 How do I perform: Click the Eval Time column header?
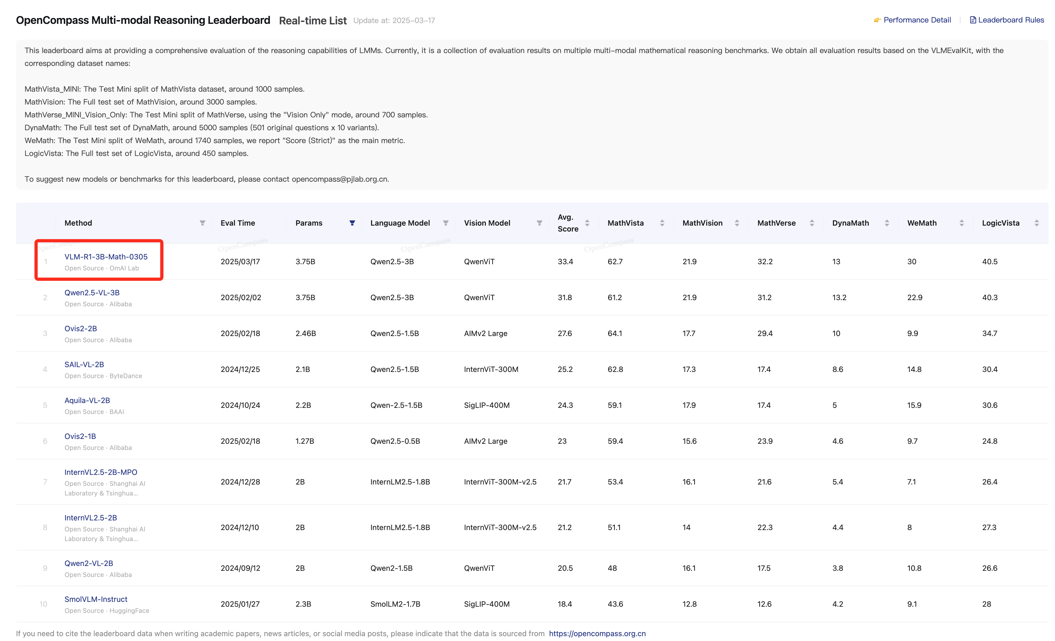(x=238, y=223)
